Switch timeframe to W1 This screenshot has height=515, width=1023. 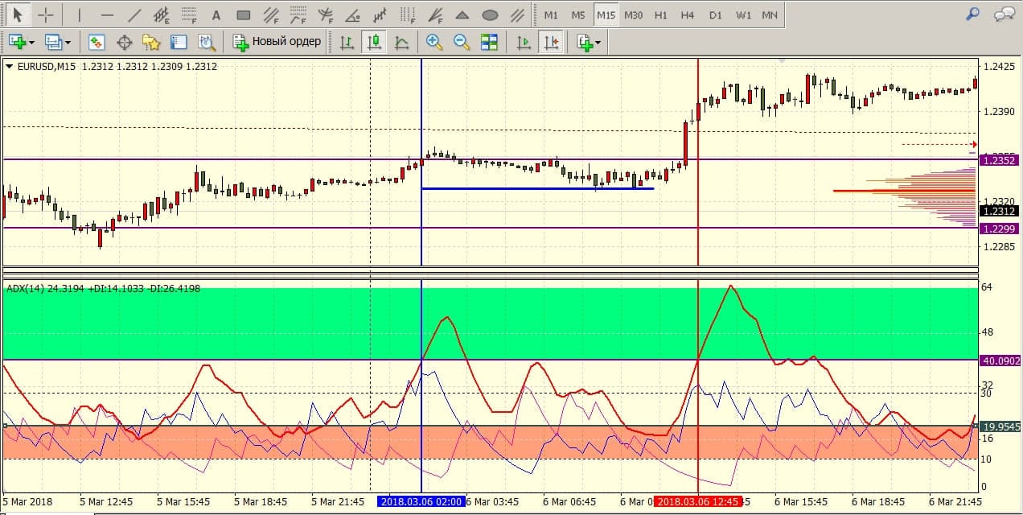pyautogui.click(x=743, y=14)
